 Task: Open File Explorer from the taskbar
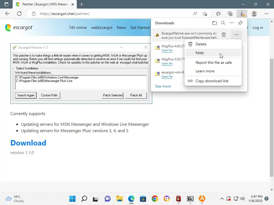120,199
